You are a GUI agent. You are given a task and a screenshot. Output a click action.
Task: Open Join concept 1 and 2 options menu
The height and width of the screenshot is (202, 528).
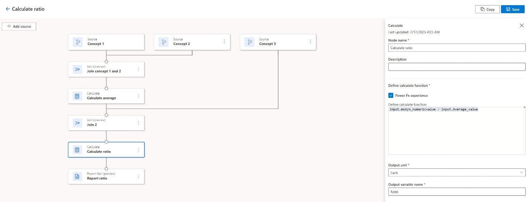click(139, 69)
